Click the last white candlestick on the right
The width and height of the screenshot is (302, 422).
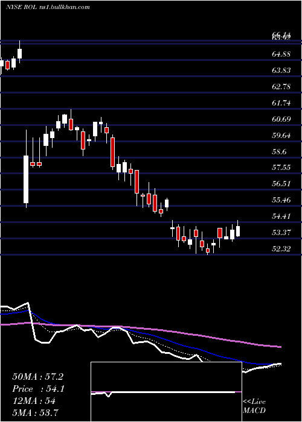pyautogui.click(x=238, y=231)
